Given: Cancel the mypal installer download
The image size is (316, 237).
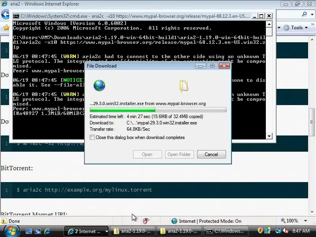Looking at the screenshot, I should click(211, 154).
